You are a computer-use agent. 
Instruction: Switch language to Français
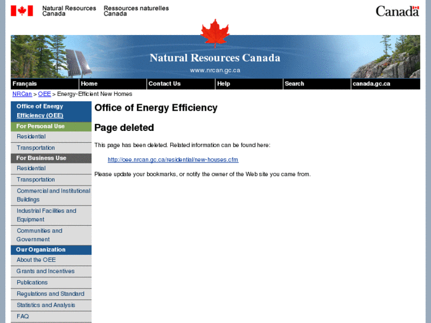click(x=24, y=84)
